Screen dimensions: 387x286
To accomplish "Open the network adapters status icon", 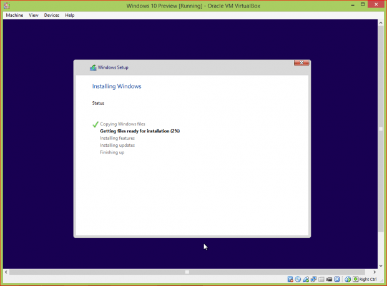I will (x=313, y=279).
